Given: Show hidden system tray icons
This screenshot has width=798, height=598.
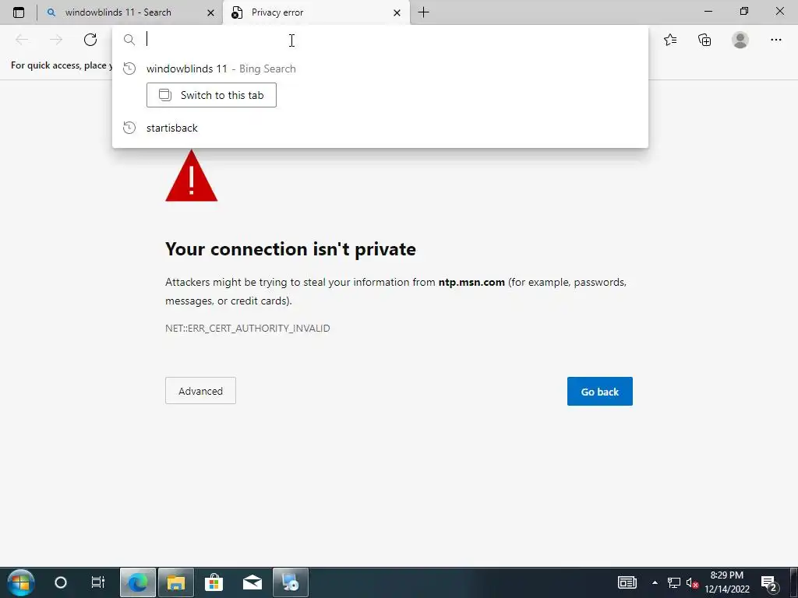Looking at the screenshot, I should coord(655,582).
